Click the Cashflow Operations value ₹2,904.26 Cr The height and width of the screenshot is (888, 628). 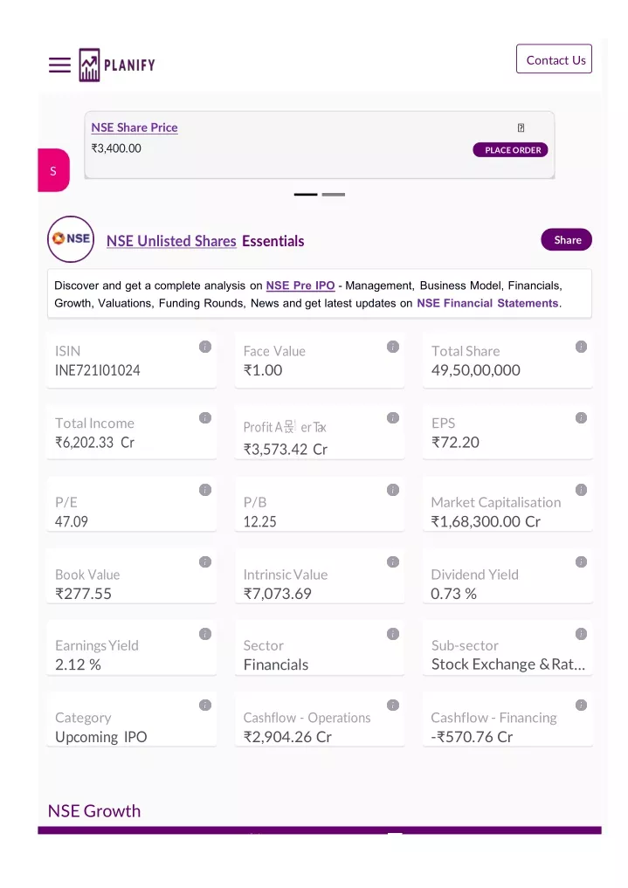pos(287,737)
